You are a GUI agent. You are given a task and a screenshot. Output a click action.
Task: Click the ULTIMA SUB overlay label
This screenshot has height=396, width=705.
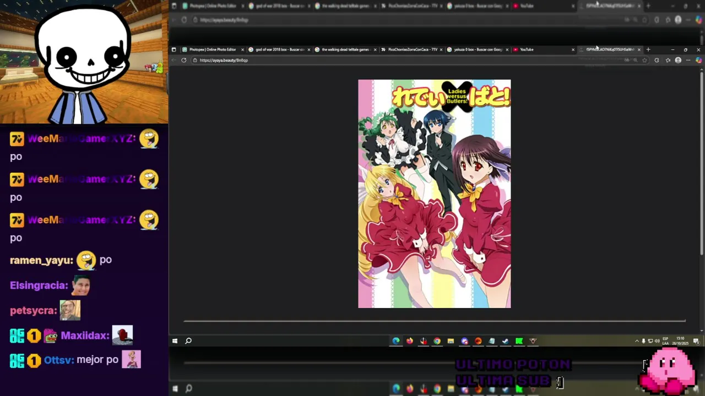coord(503,381)
